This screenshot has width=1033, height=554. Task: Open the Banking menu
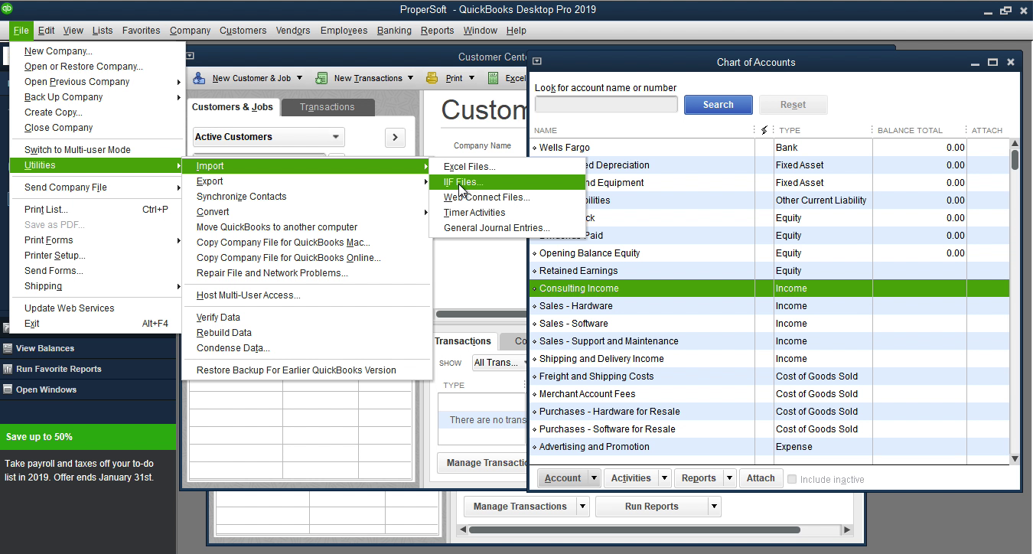(394, 31)
